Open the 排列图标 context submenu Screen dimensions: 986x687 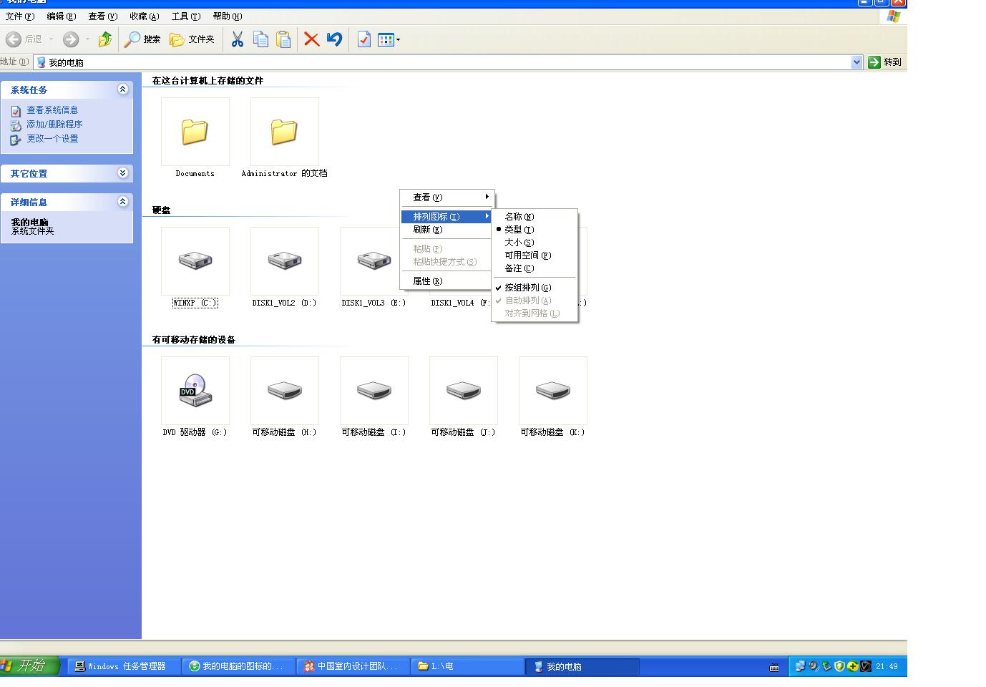click(447, 217)
